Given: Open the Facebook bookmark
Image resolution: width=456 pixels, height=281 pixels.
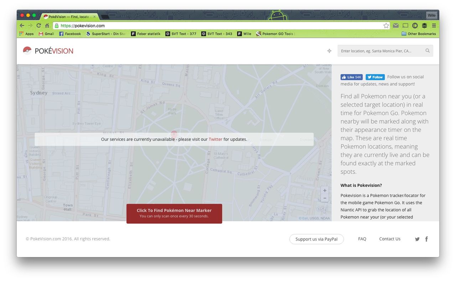Looking at the screenshot, I should pyautogui.click(x=70, y=34).
